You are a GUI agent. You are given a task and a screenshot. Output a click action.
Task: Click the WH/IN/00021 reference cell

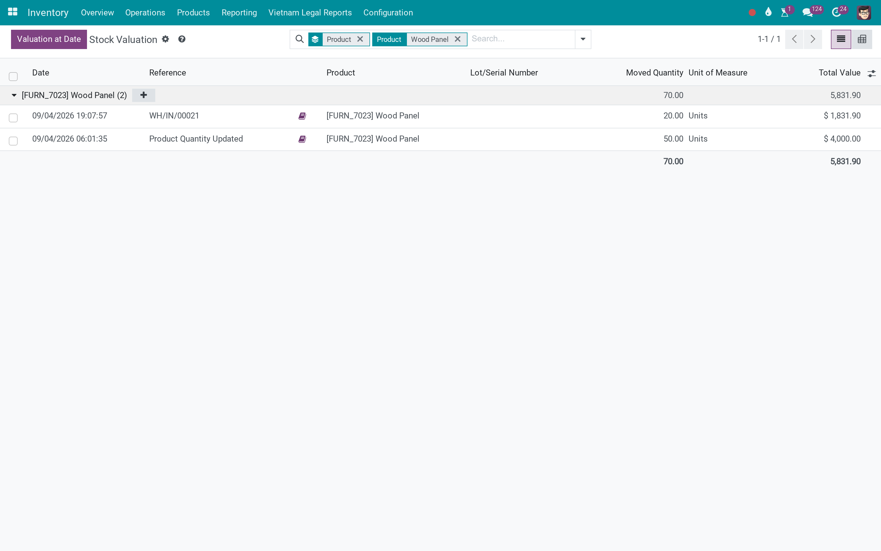click(174, 116)
